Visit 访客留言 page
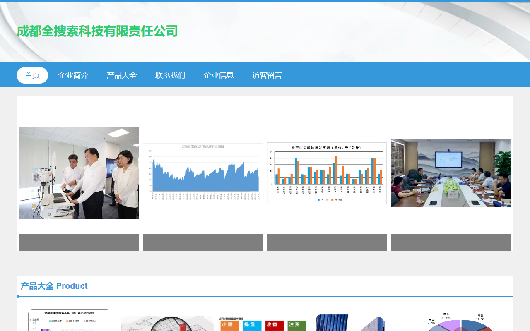 point(267,75)
